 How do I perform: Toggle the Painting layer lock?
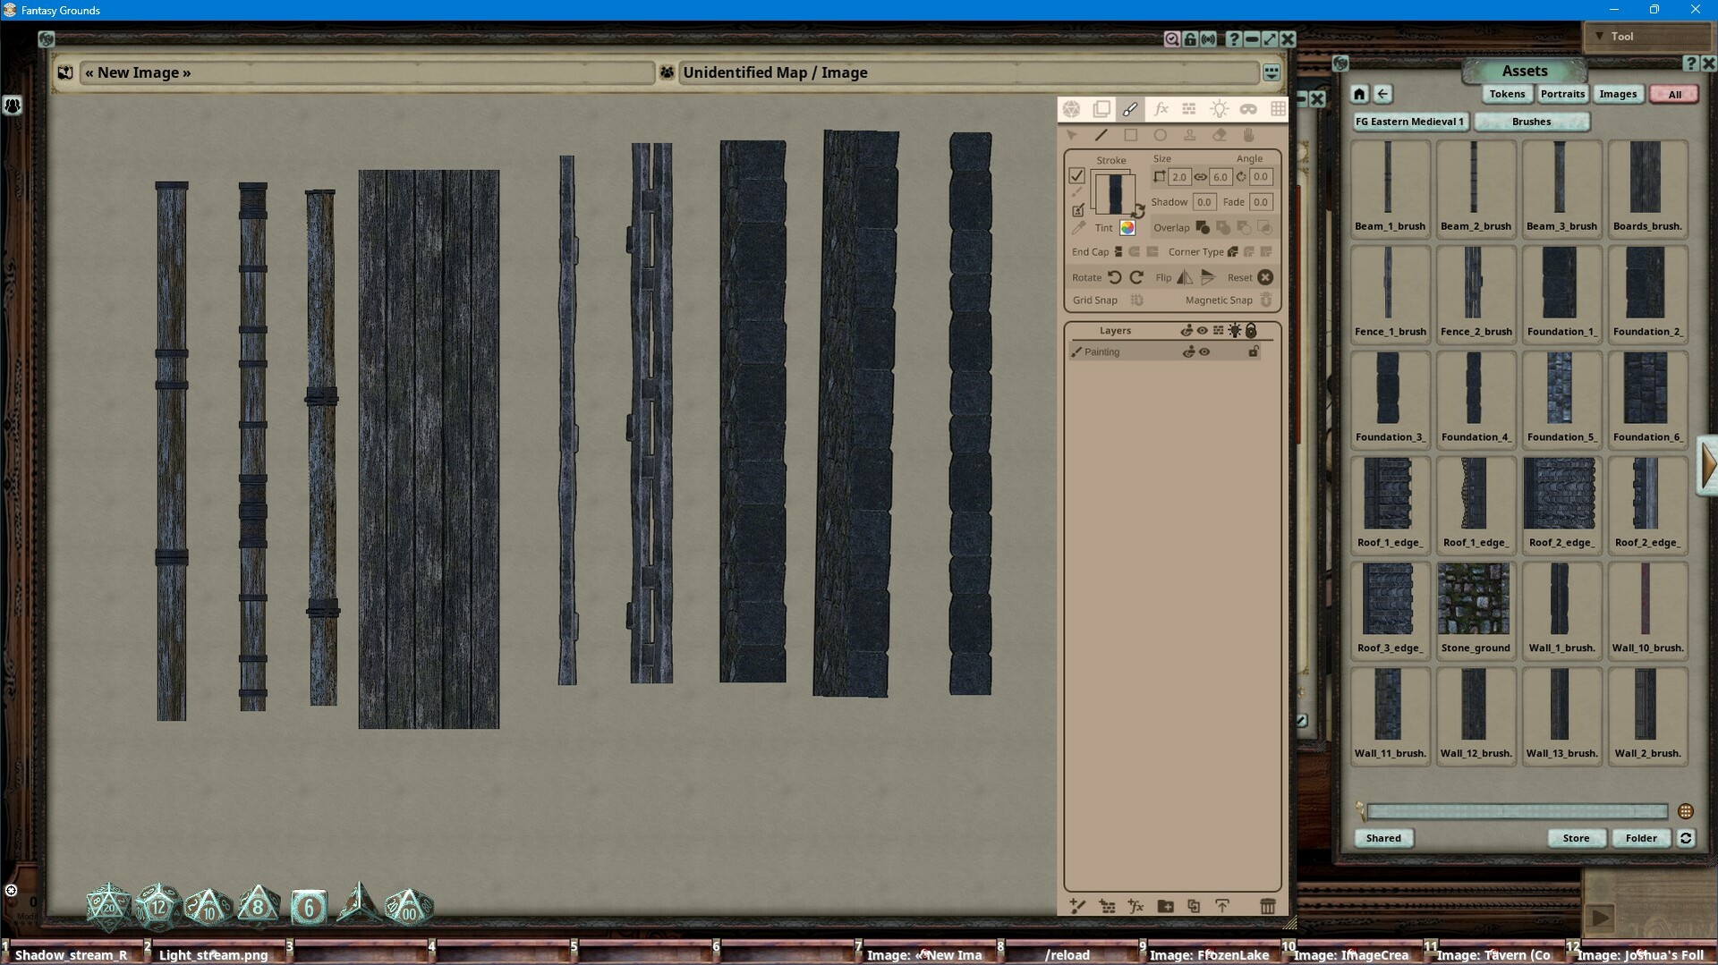[x=1254, y=352]
